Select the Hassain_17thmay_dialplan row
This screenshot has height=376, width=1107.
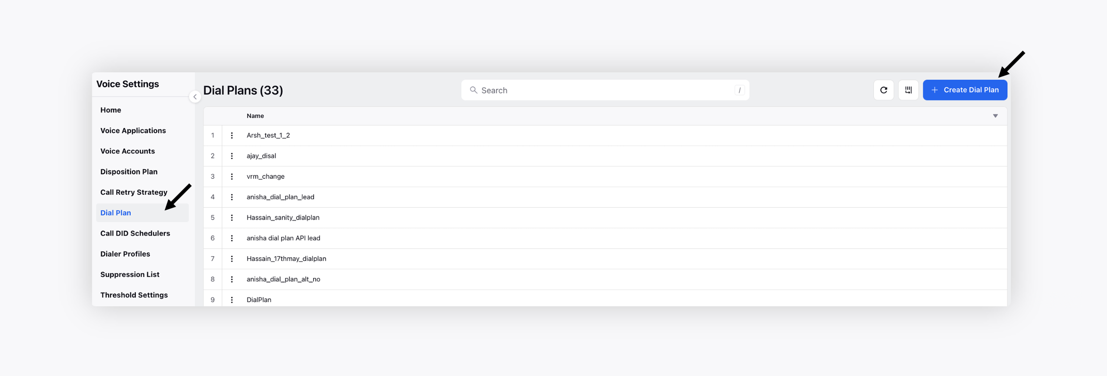[x=605, y=259]
